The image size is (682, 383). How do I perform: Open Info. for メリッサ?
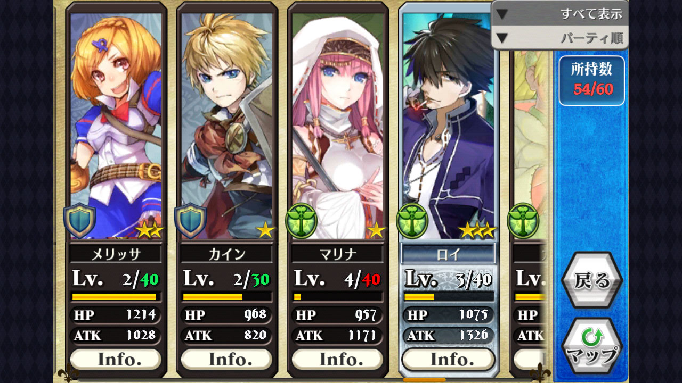116,359
